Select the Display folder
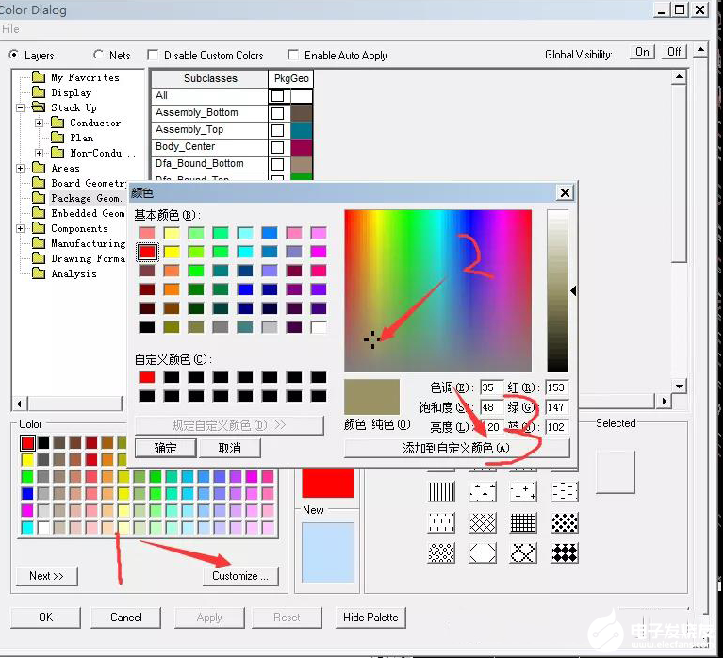This screenshot has height=659, width=724. (x=71, y=92)
